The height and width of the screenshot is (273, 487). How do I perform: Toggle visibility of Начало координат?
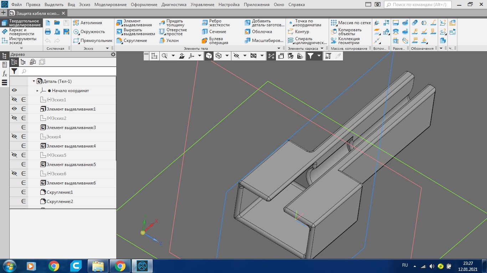(x=14, y=91)
